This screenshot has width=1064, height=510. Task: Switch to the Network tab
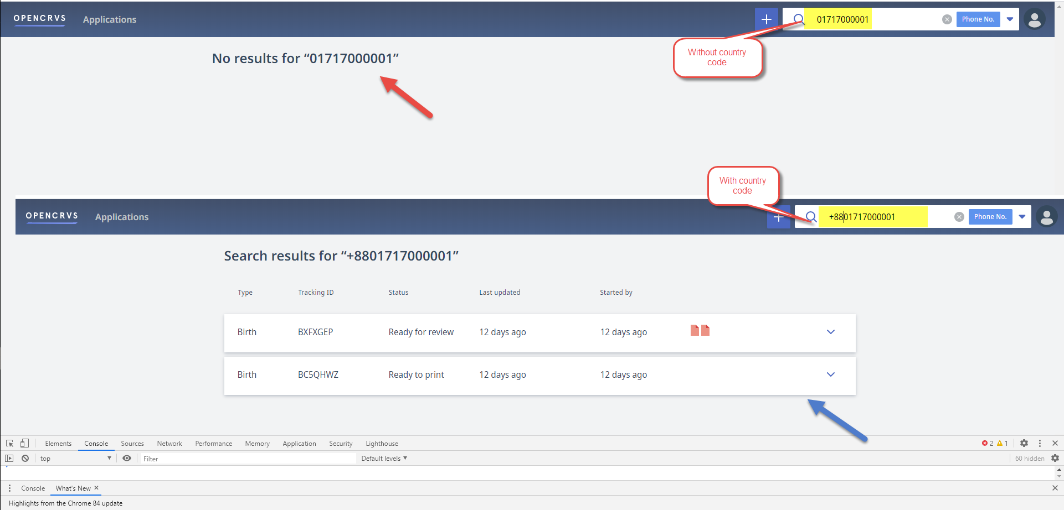(169, 443)
